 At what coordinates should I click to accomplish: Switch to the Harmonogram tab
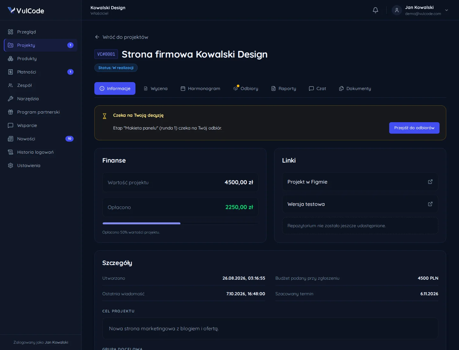[200, 88]
